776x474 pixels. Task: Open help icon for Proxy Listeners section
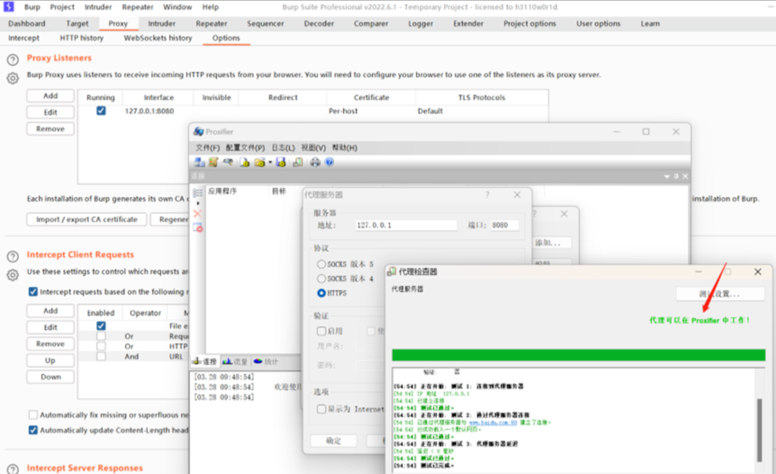click(13, 59)
